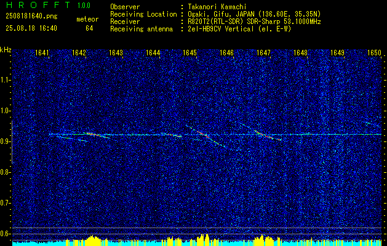Viewport: 387px width, 246px height.
Task: Click the red meteor echo near 1642
Action: 96,135
